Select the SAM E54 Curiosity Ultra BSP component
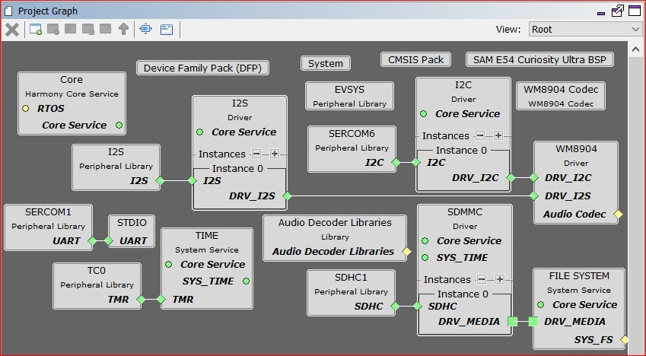This screenshot has height=356, width=646. (539, 59)
